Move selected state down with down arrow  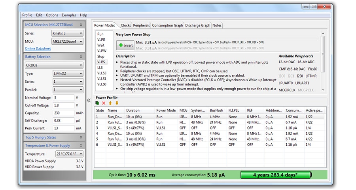[x=117, y=103]
